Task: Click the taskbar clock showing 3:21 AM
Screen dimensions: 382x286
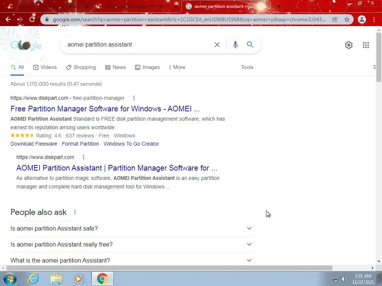Action: (363, 279)
